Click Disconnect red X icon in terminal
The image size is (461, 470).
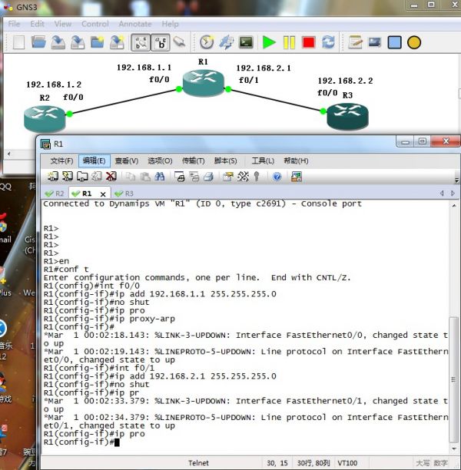click(x=111, y=177)
